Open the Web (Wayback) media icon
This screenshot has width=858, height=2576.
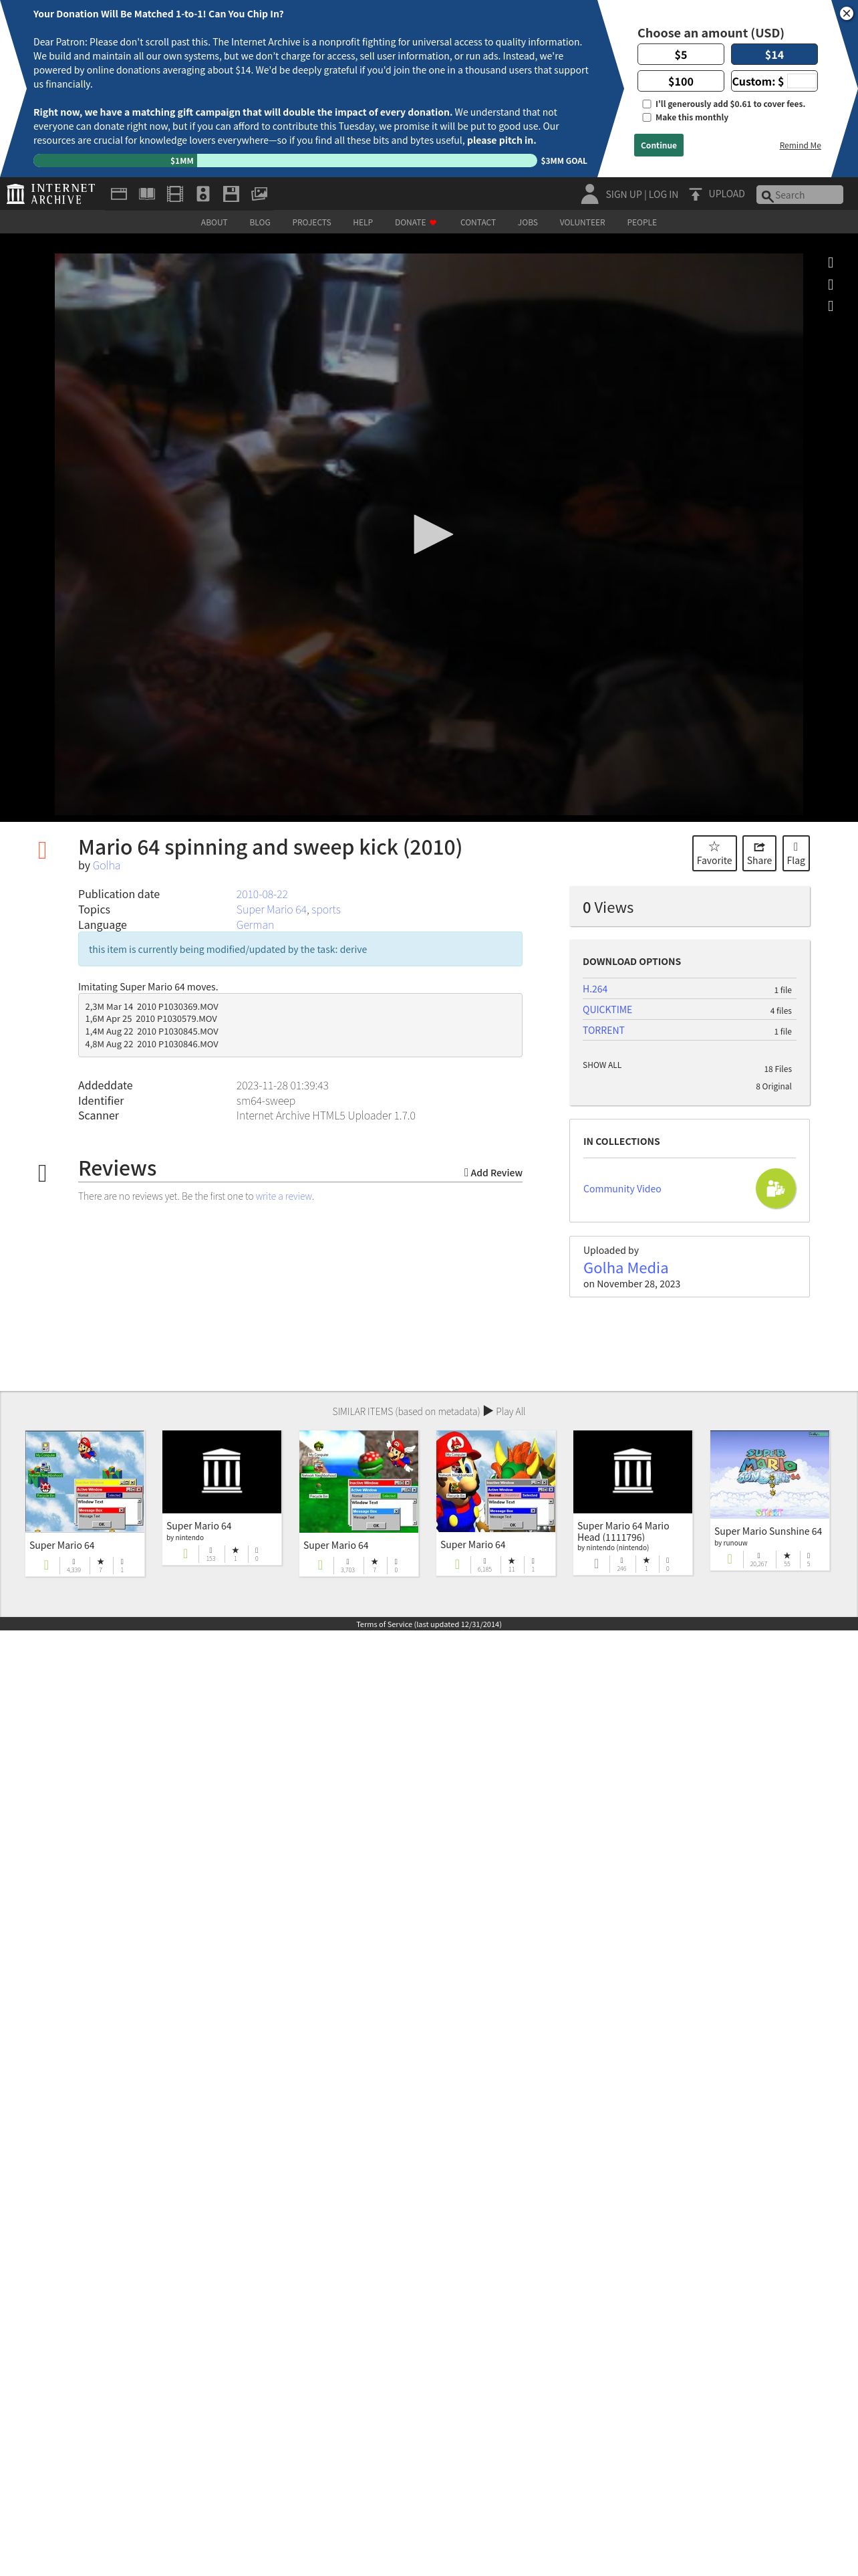119,194
